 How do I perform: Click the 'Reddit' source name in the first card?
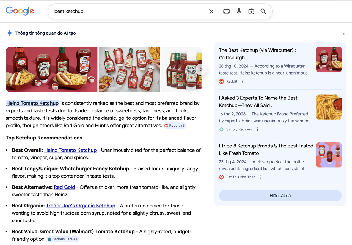[x=232, y=81]
